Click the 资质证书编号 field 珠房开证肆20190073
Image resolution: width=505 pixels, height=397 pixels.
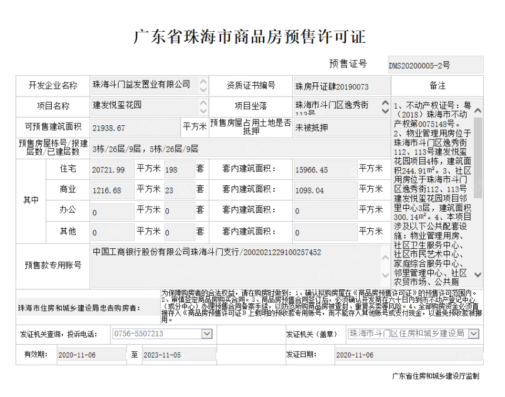point(342,86)
